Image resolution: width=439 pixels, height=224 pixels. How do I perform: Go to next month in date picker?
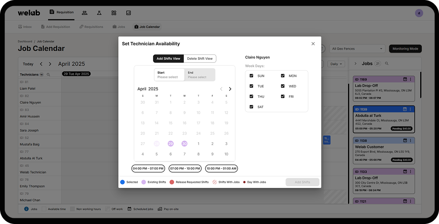pos(230,89)
